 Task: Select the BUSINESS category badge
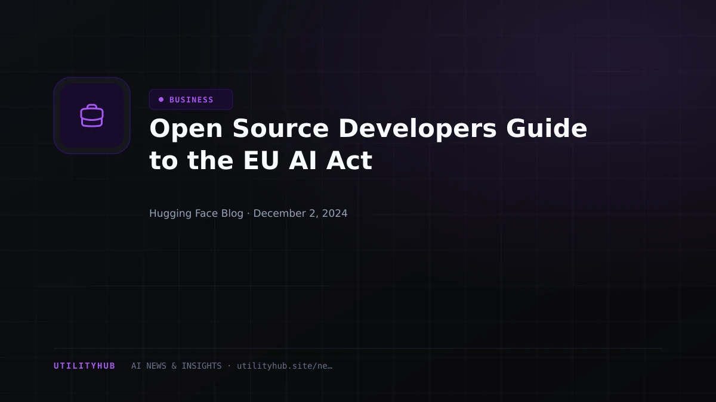(191, 99)
